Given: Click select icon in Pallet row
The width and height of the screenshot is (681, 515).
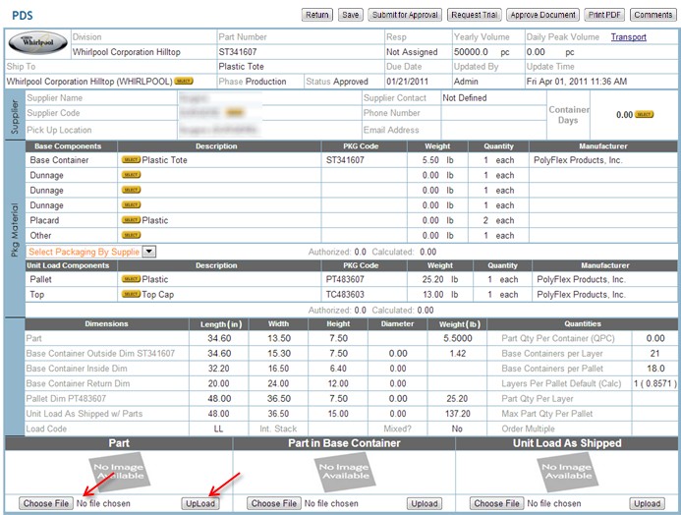Looking at the screenshot, I should (x=131, y=279).
